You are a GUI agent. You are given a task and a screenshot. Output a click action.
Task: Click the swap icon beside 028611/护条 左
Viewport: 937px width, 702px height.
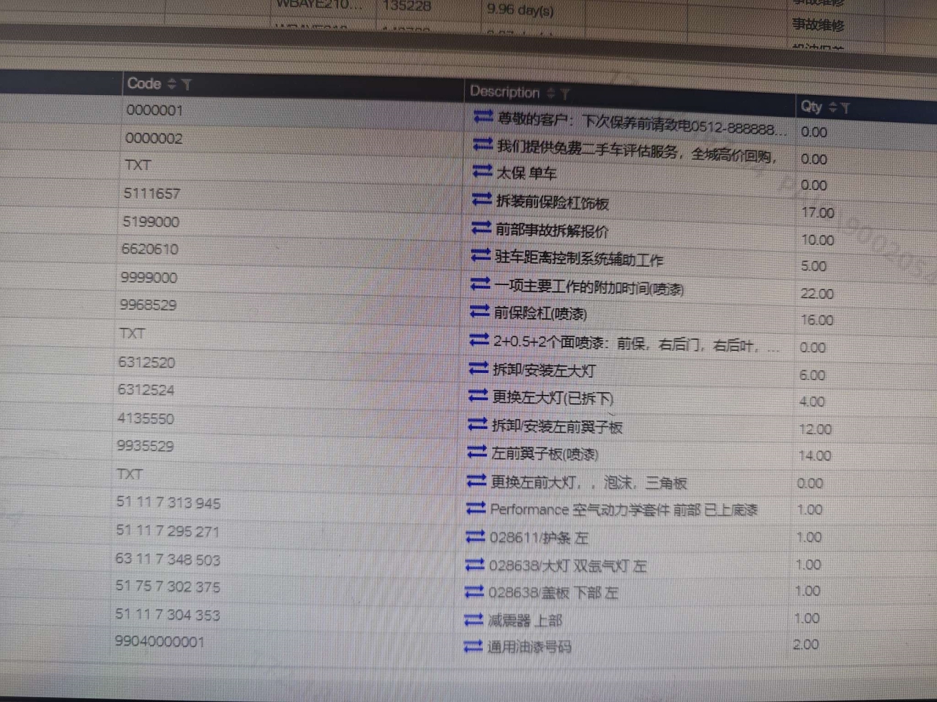click(x=475, y=536)
